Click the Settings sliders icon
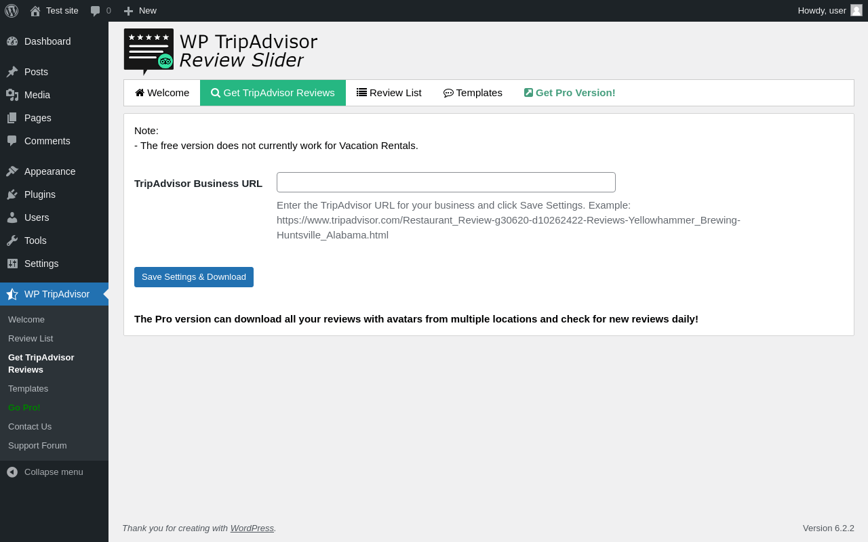This screenshot has width=868, height=542. point(12,264)
